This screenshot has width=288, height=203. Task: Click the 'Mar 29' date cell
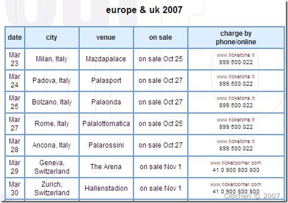click(15, 167)
